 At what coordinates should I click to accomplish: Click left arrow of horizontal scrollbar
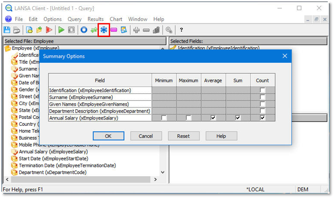click(x=7, y=179)
